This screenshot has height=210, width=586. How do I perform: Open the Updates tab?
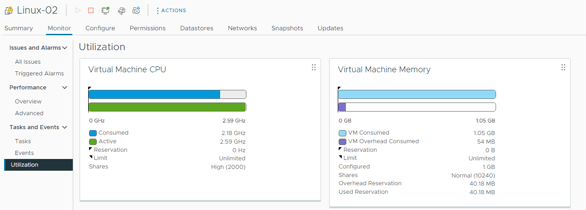coord(331,28)
